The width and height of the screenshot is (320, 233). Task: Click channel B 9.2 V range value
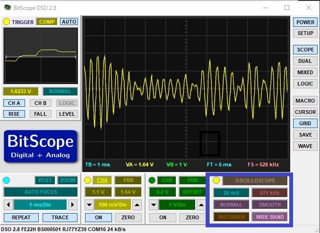163,192
